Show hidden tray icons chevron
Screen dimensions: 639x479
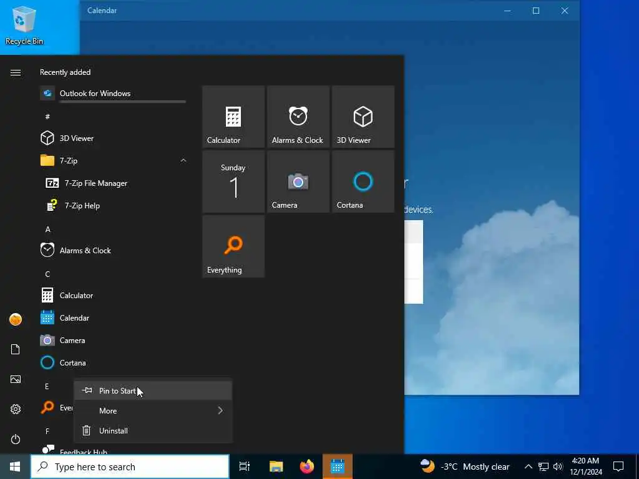528,467
